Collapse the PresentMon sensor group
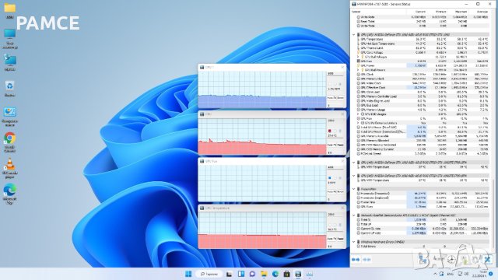The image size is (498, 280). [354, 189]
